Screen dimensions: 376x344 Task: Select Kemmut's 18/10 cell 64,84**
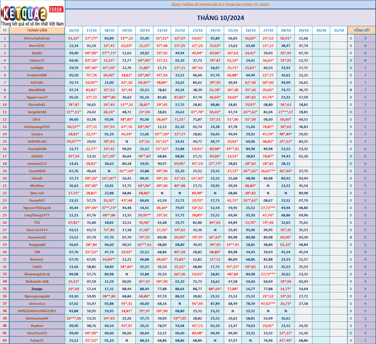(x=109, y=259)
